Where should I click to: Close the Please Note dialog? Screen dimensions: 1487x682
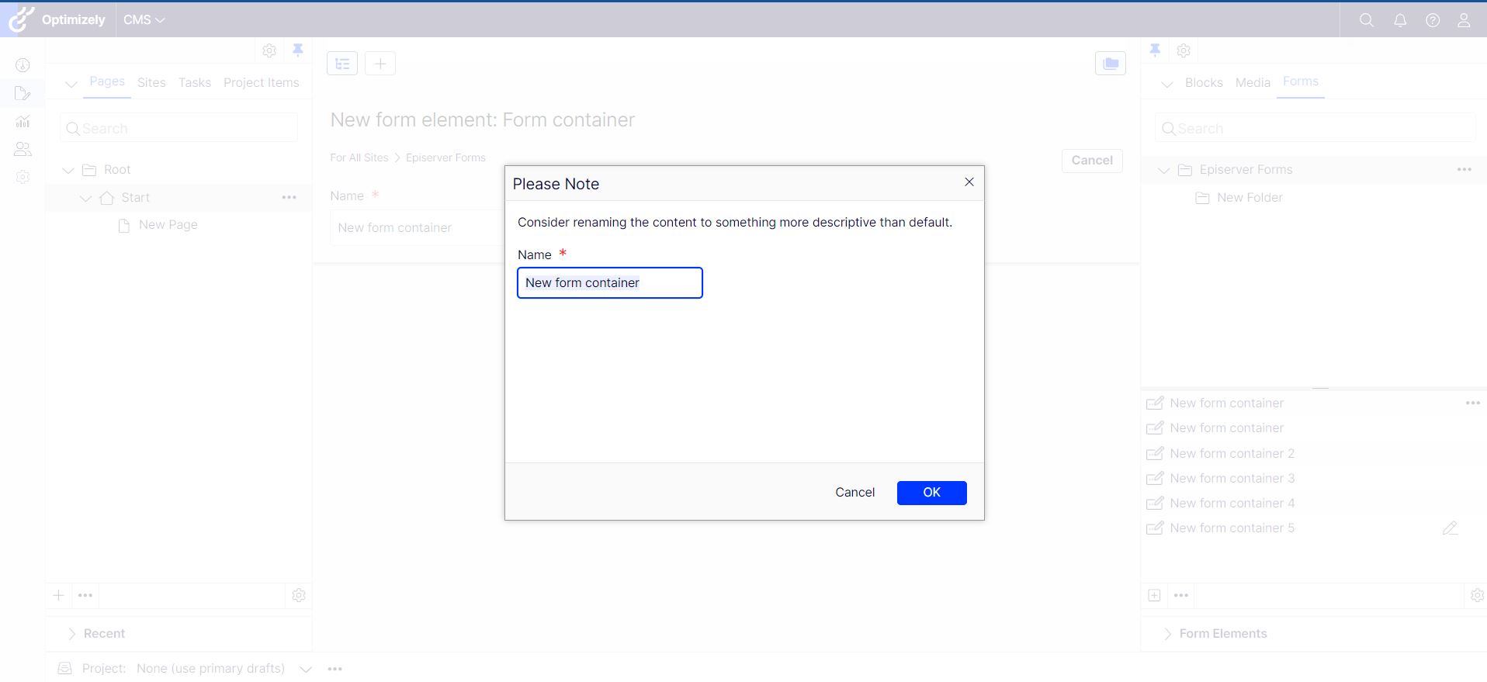[x=969, y=182]
